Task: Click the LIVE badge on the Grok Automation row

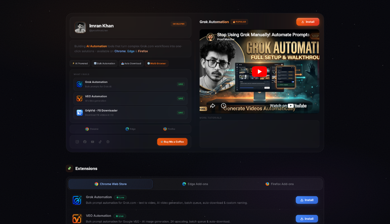Action: (181, 84)
